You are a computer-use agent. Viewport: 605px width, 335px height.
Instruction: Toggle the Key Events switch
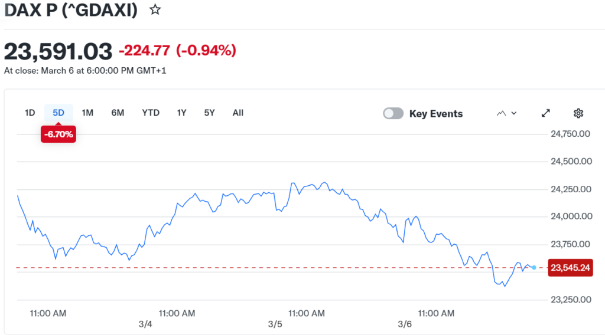[393, 113]
